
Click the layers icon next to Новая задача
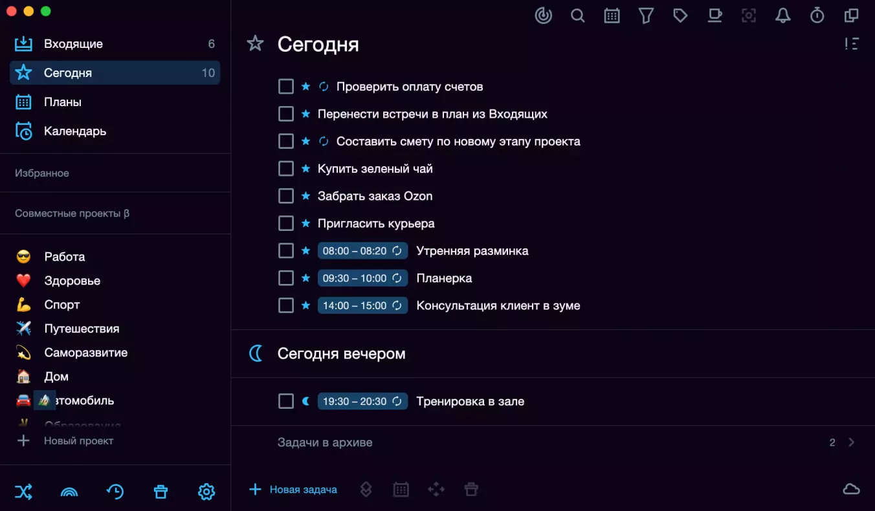(366, 490)
